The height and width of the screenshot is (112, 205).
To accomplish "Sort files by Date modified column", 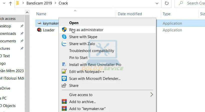I will pos(130,14).
